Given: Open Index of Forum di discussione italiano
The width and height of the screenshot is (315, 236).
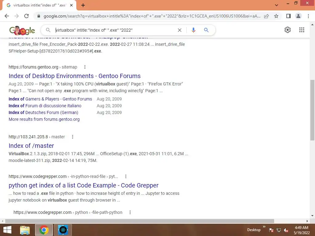Looking at the screenshot, I should (45, 106).
